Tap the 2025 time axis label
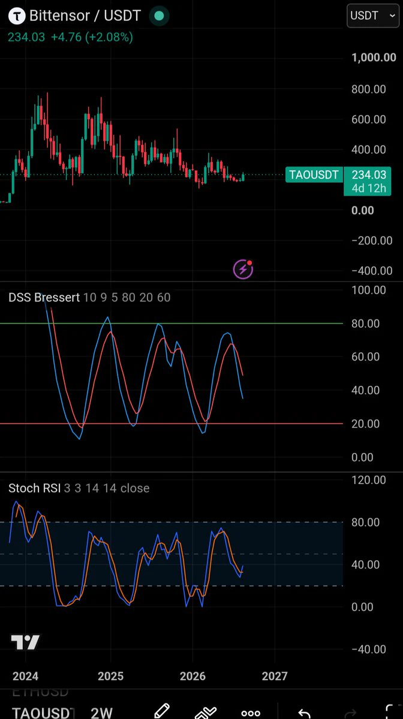The image size is (403, 719). click(x=110, y=676)
